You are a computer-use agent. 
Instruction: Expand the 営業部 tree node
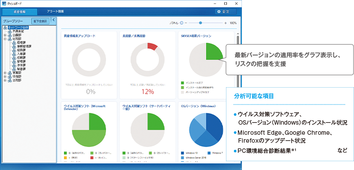coord(5,73)
